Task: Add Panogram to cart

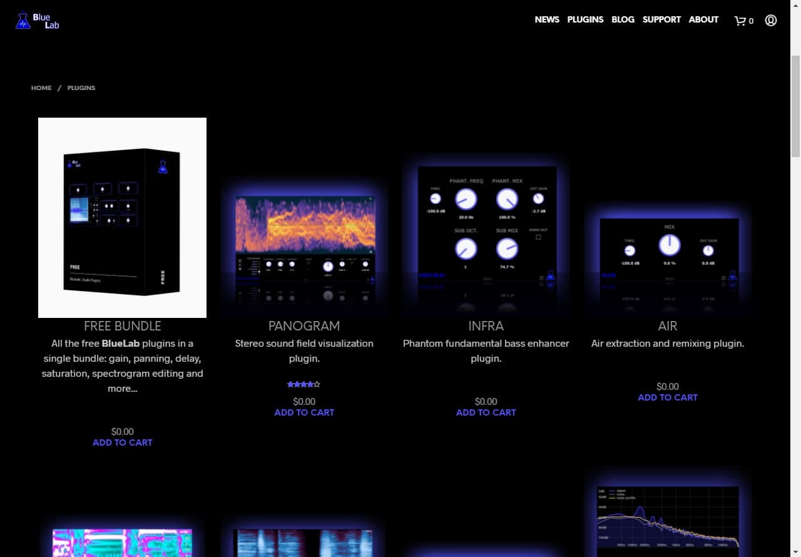Action: point(304,412)
